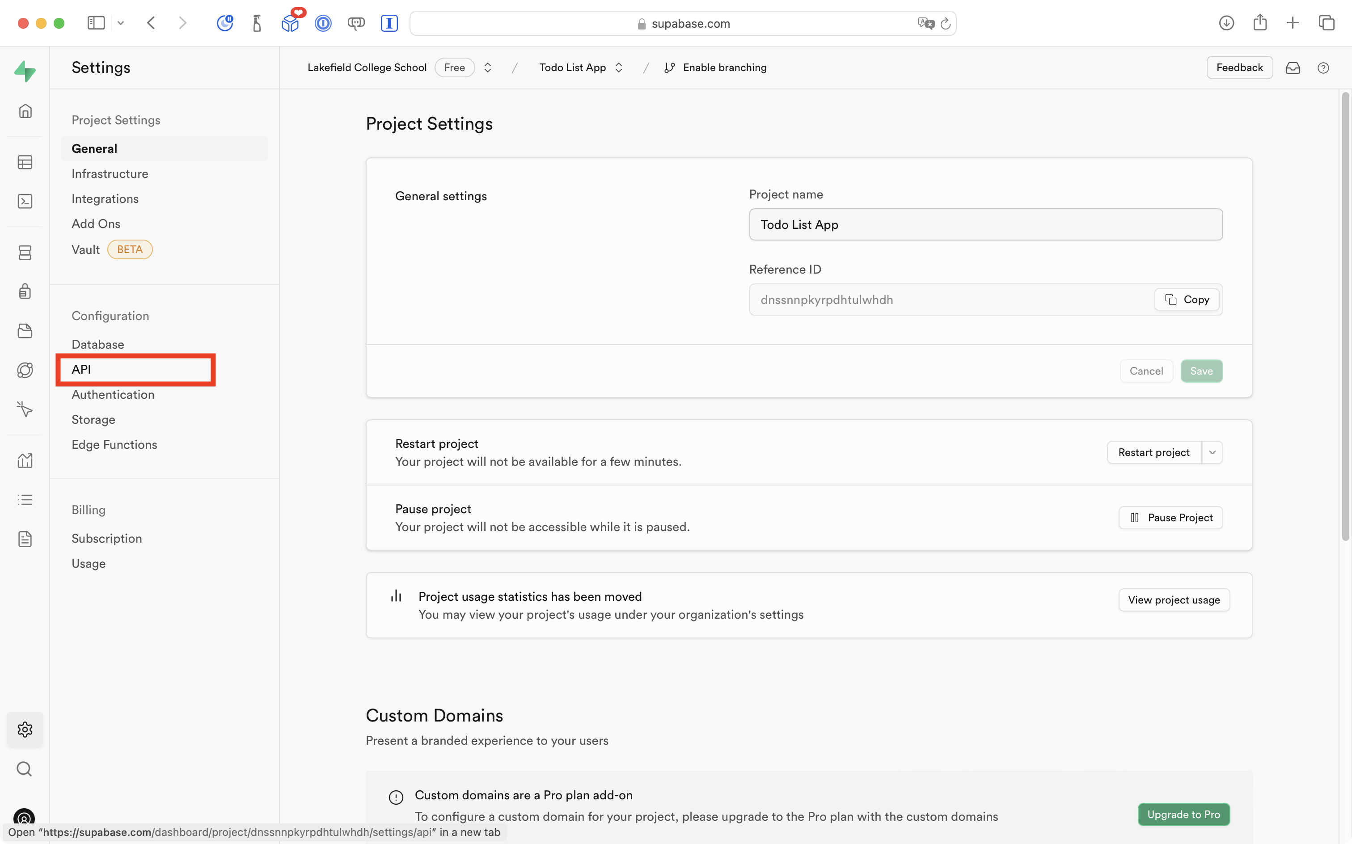Click the Pause Project button

pos(1170,518)
